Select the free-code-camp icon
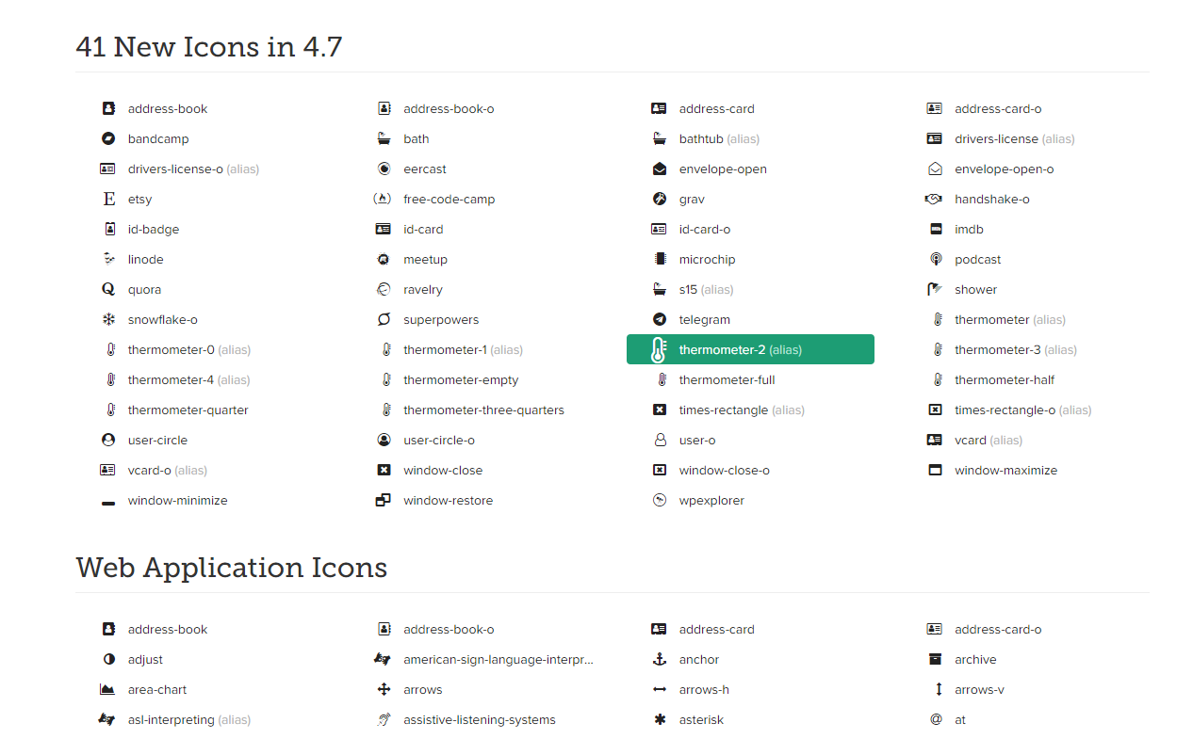Screen dimensions: 1193x739 coord(383,200)
